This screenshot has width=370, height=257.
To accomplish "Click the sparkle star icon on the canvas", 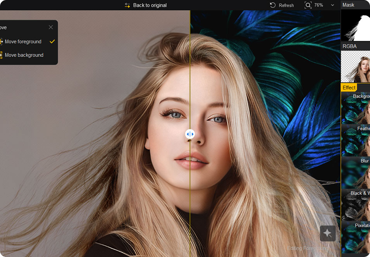I will pos(327,233).
